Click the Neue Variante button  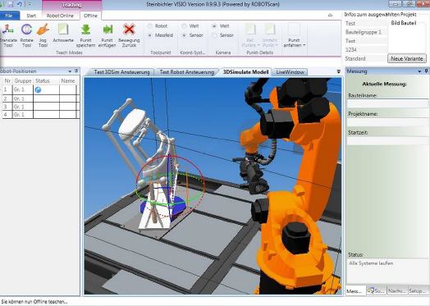pyautogui.click(x=407, y=58)
